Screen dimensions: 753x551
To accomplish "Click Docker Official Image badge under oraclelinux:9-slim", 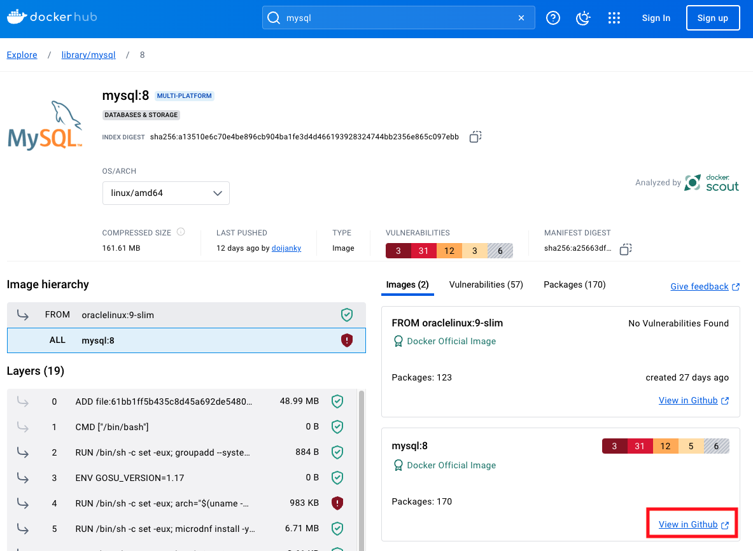I will [x=445, y=341].
